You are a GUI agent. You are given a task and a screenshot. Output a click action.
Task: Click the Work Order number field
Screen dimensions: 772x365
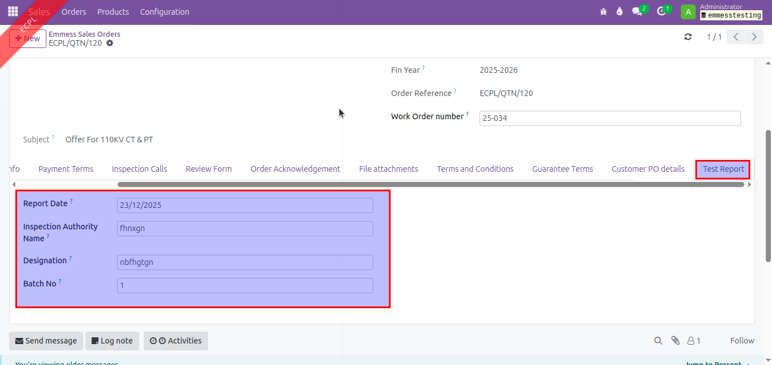[610, 118]
